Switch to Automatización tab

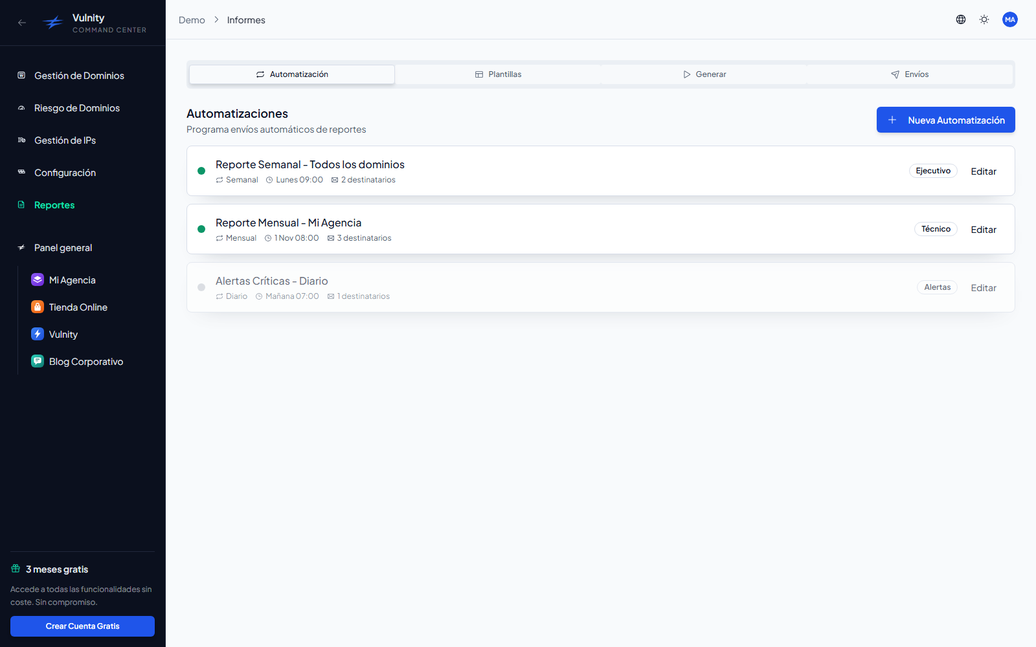coord(292,74)
